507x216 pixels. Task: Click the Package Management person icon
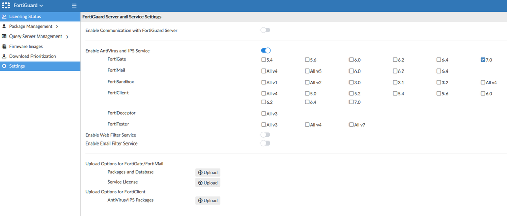pos(4,26)
